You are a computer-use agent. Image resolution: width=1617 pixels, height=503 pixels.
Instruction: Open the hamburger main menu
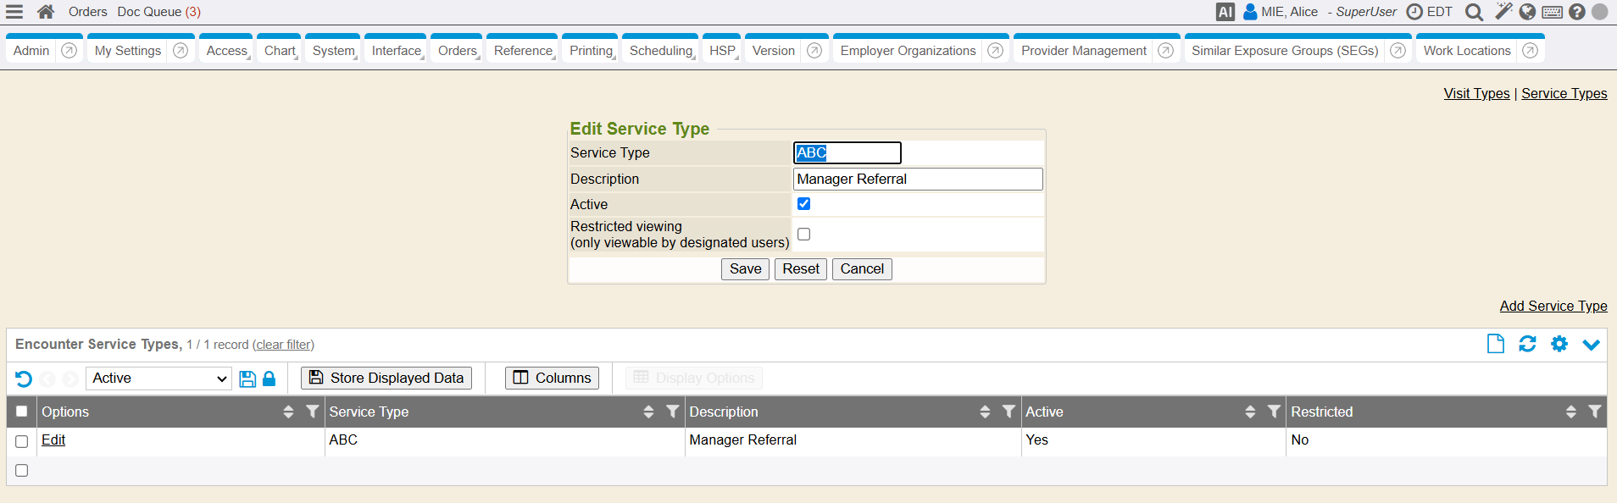pyautogui.click(x=14, y=12)
